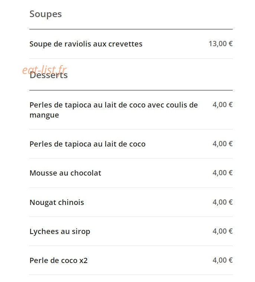255x282 pixels.
Task: Click price of tapioca with mango coulis
Action: (223, 105)
